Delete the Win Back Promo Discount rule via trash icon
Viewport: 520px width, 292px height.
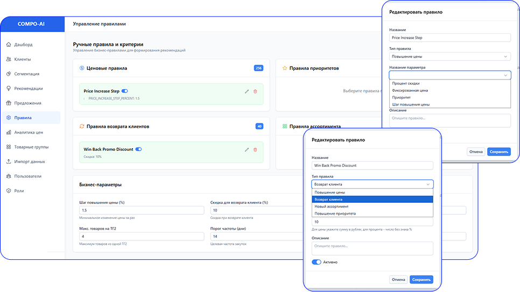(x=255, y=149)
